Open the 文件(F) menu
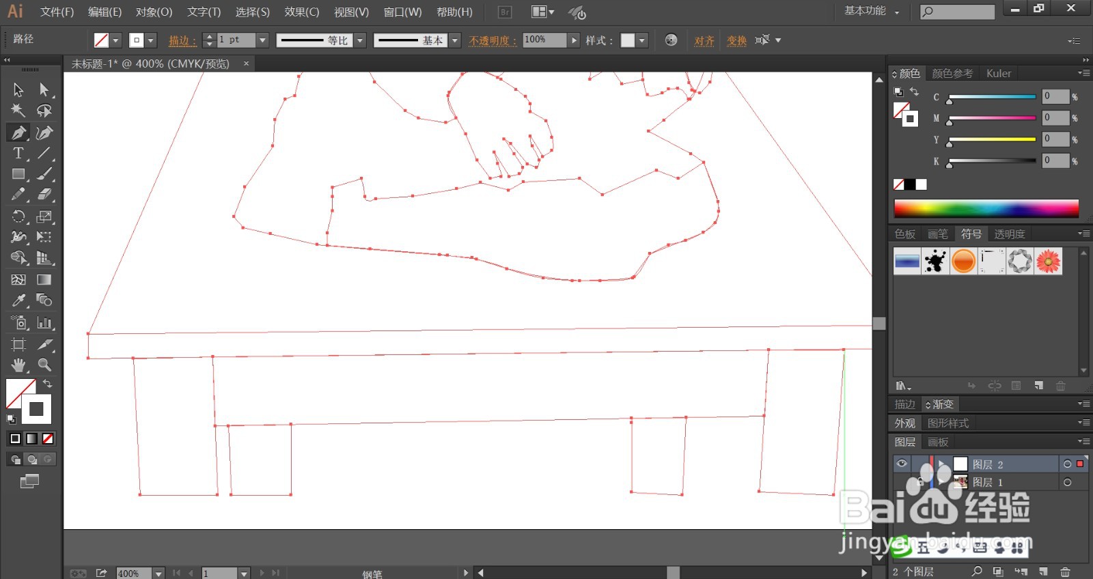Viewport: 1093px width, 579px height. (x=57, y=12)
